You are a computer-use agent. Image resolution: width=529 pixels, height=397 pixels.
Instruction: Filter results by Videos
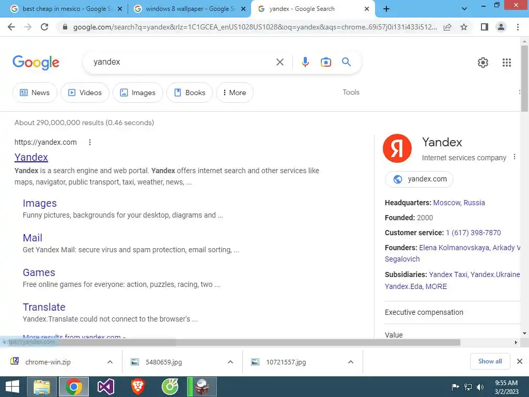pos(85,93)
